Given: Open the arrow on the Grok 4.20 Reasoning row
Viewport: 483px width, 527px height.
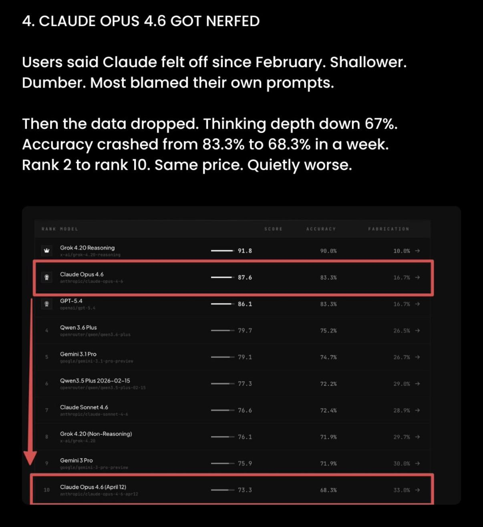Looking at the screenshot, I should click(x=417, y=251).
